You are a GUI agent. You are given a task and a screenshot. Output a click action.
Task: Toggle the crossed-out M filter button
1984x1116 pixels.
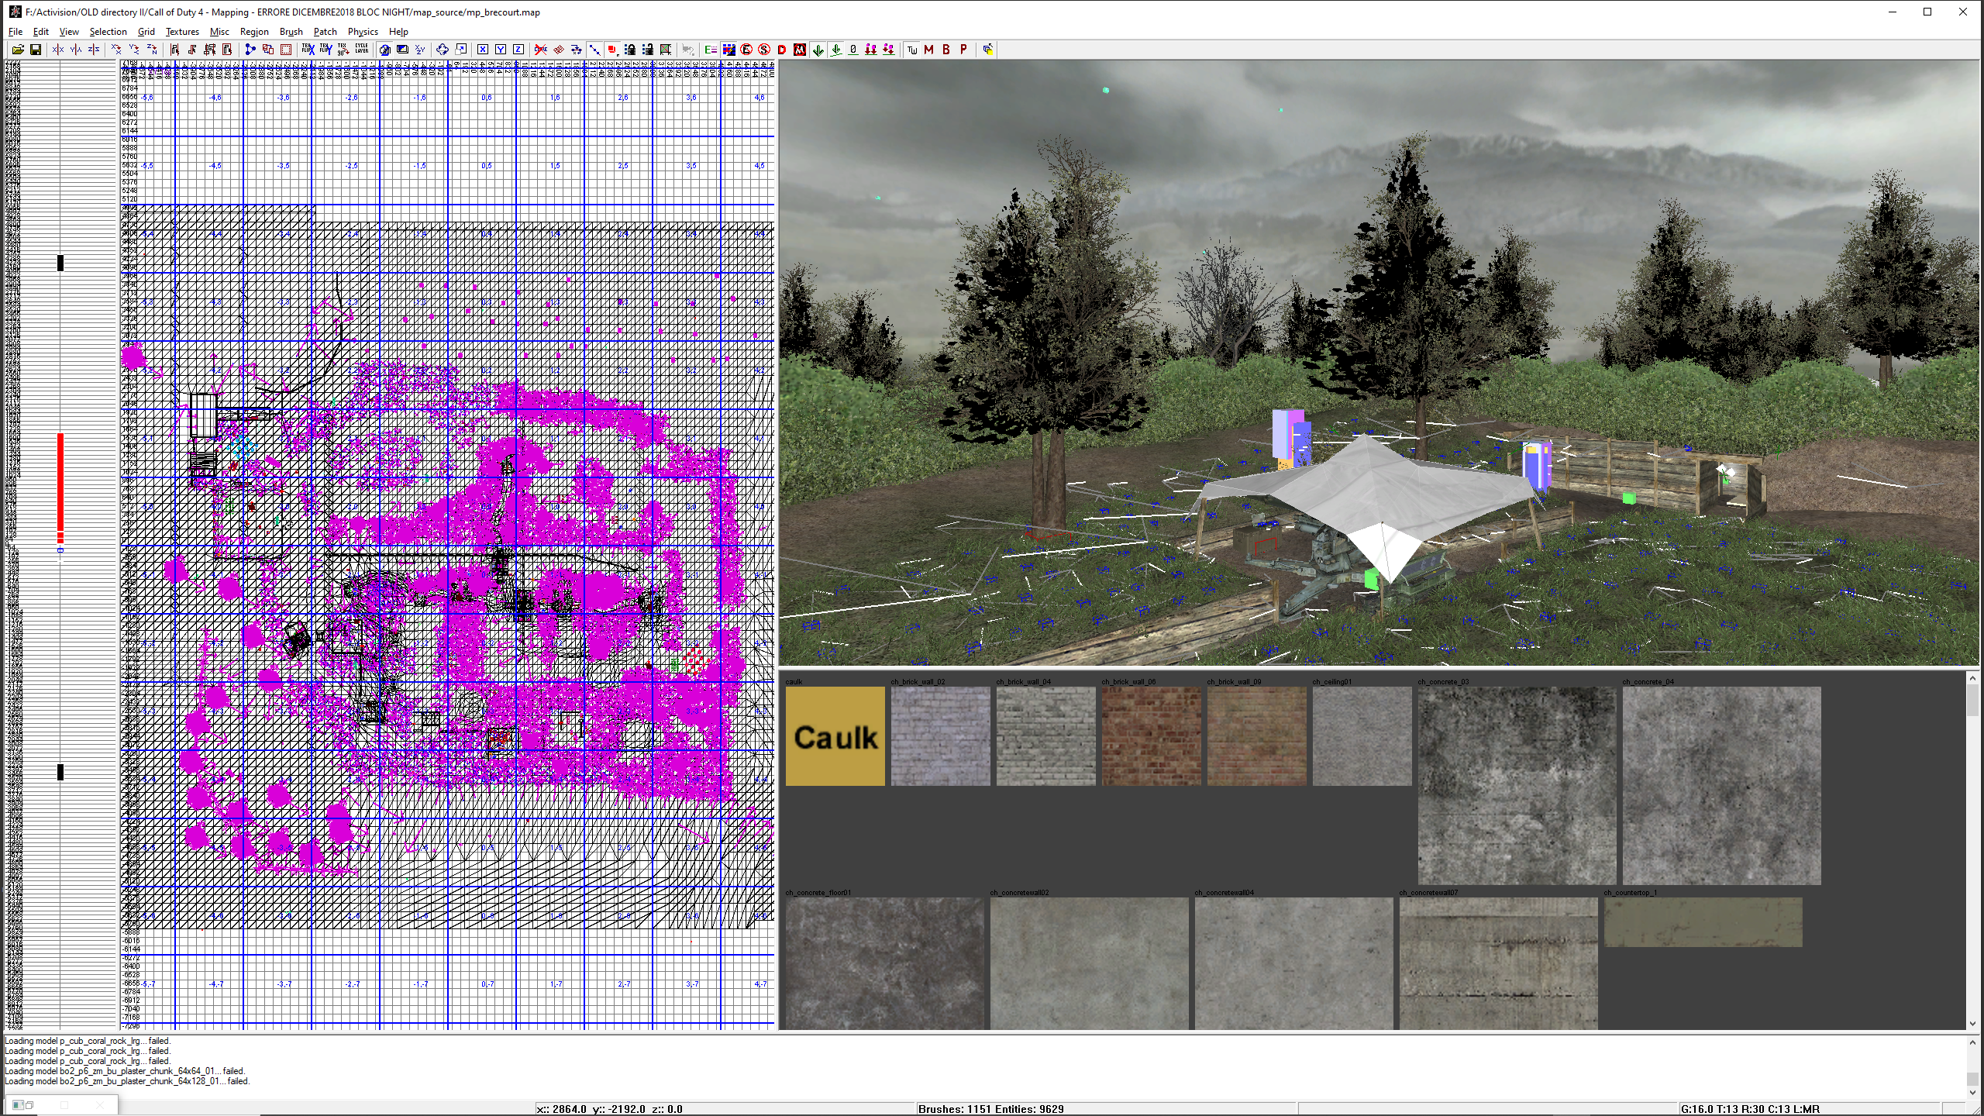(800, 50)
